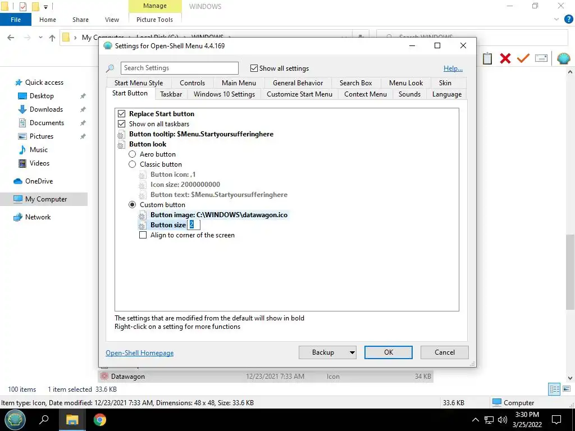The height and width of the screenshot is (431, 575).
Task: Select Pictures in the navigation pane
Action: coord(42,136)
